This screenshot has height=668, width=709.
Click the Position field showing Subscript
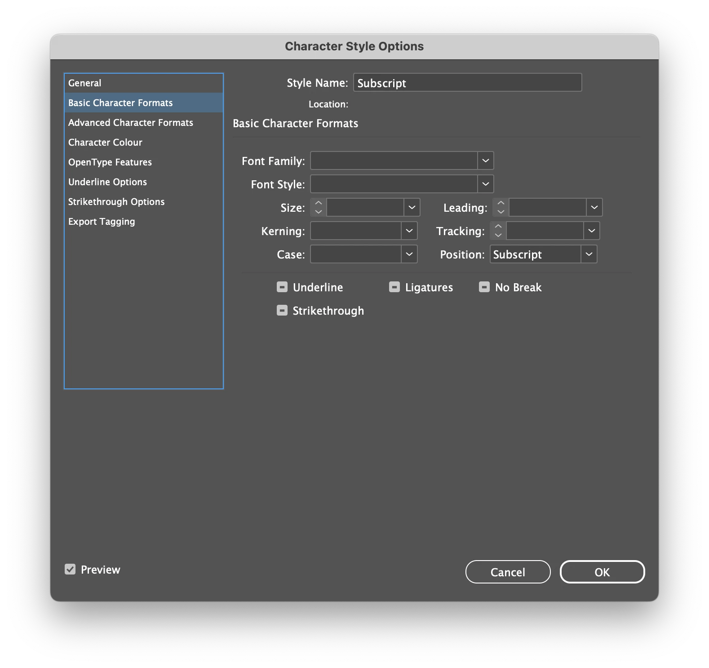pos(536,254)
